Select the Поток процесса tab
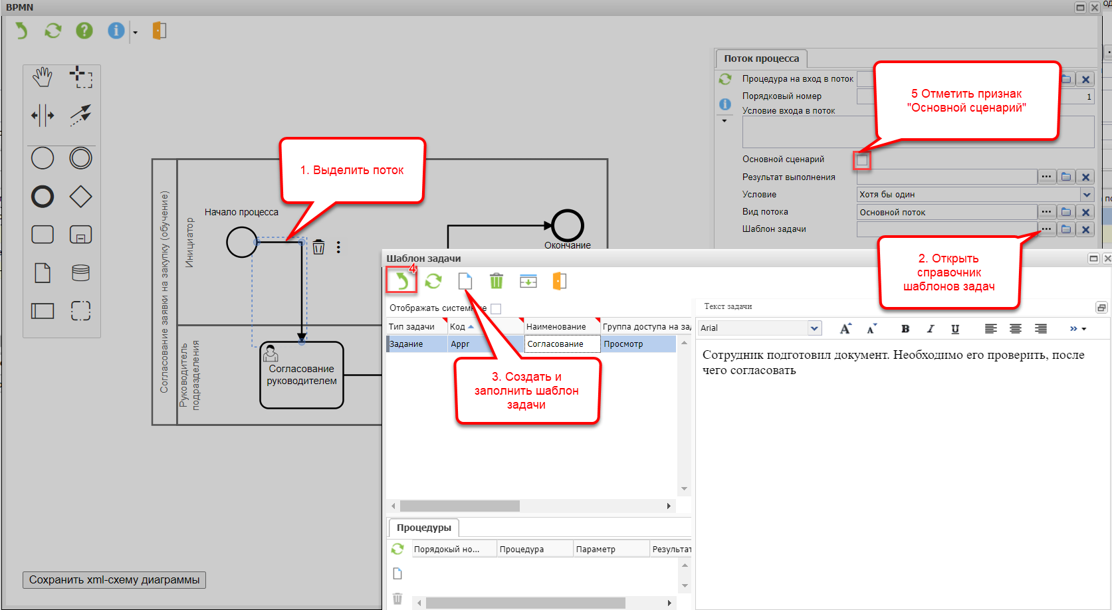The height and width of the screenshot is (610, 1112). [761, 58]
